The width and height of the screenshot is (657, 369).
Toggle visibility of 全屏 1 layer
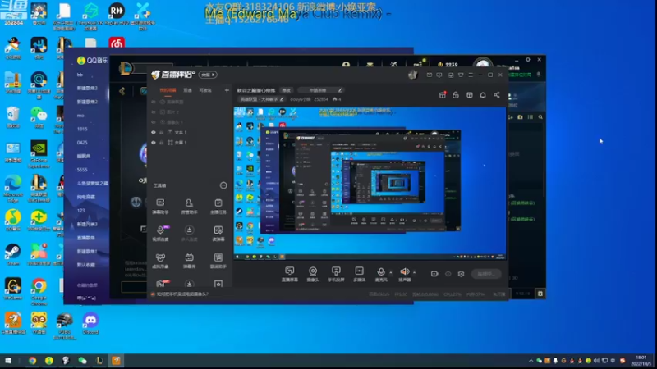click(x=154, y=143)
